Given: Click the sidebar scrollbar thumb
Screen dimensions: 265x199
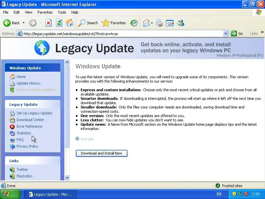Looking at the screenshot, I should [67, 106].
